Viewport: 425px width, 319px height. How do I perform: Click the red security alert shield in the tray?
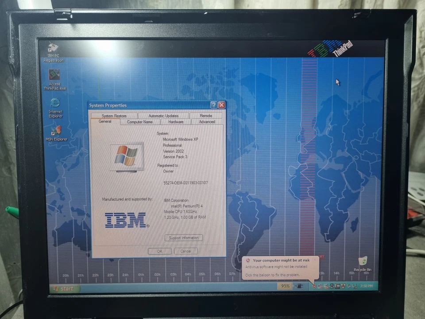pos(314,286)
